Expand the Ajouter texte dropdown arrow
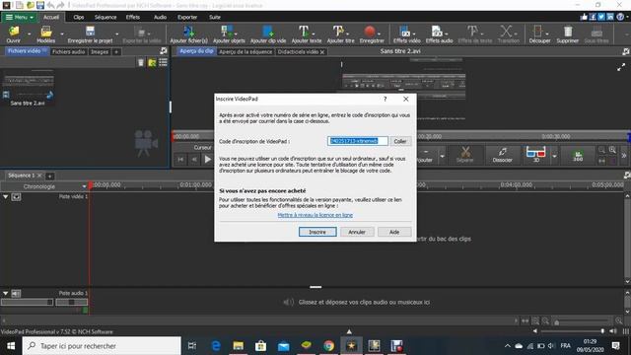Screen dimensions: 631x355 314,34
